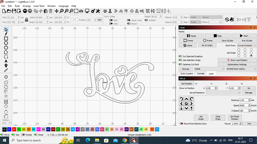Toggle the mm units button
The image size is (257, 144).
coord(100,20)
